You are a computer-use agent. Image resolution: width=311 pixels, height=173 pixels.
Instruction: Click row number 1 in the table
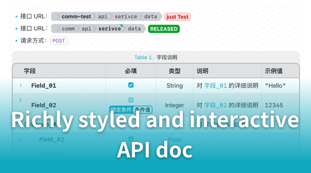point(21,86)
